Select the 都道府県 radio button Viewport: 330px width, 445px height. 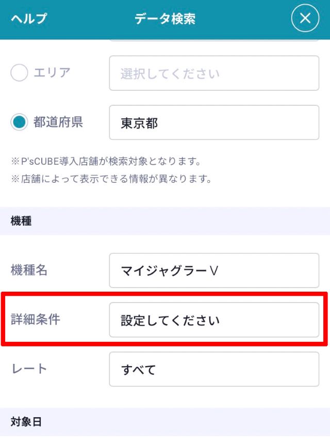19,122
